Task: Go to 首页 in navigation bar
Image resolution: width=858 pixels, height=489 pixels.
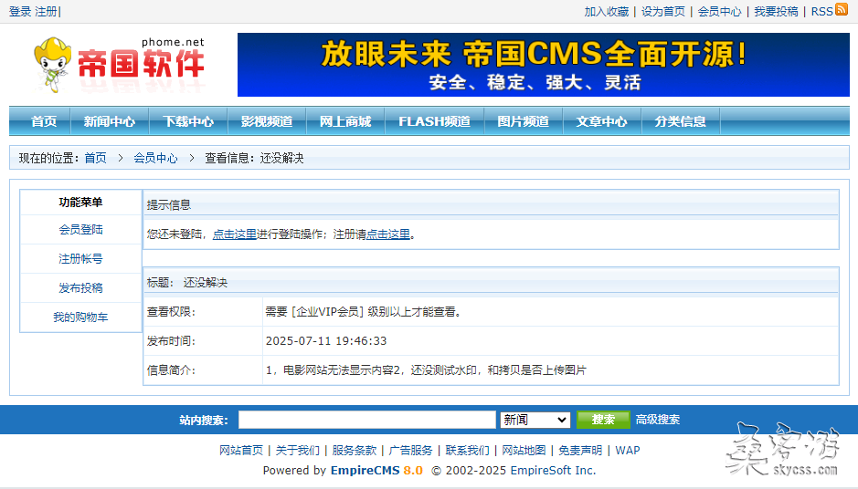Action: click(44, 121)
